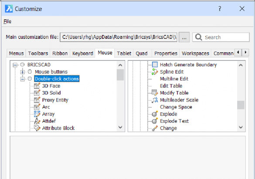255x179 pixels.
Task: Select the Spline Edit command label
Action: pos(172,71)
